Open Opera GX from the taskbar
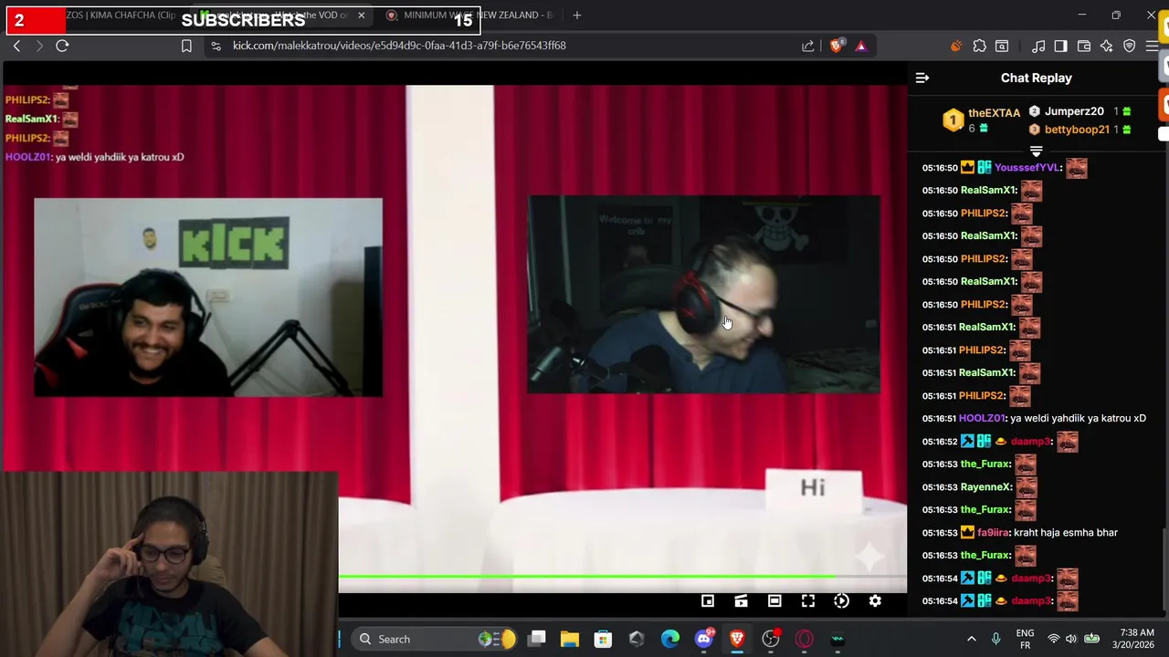1169x657 pixels. pyautogui.click(x=805, y=640)
